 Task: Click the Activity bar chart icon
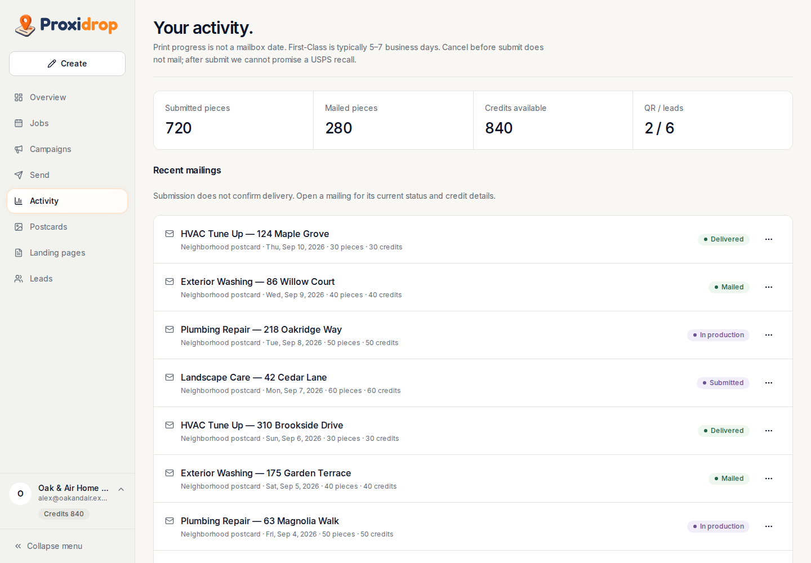tap(19, 201)
